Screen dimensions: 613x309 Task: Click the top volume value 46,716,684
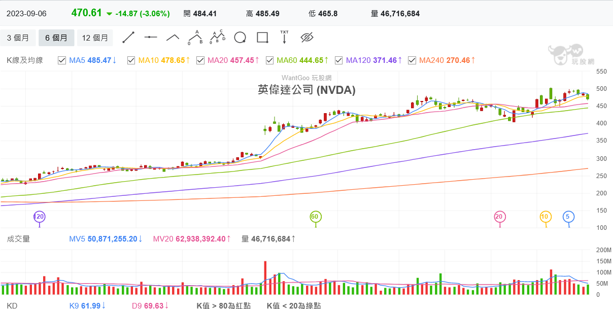tap(400, 14)
